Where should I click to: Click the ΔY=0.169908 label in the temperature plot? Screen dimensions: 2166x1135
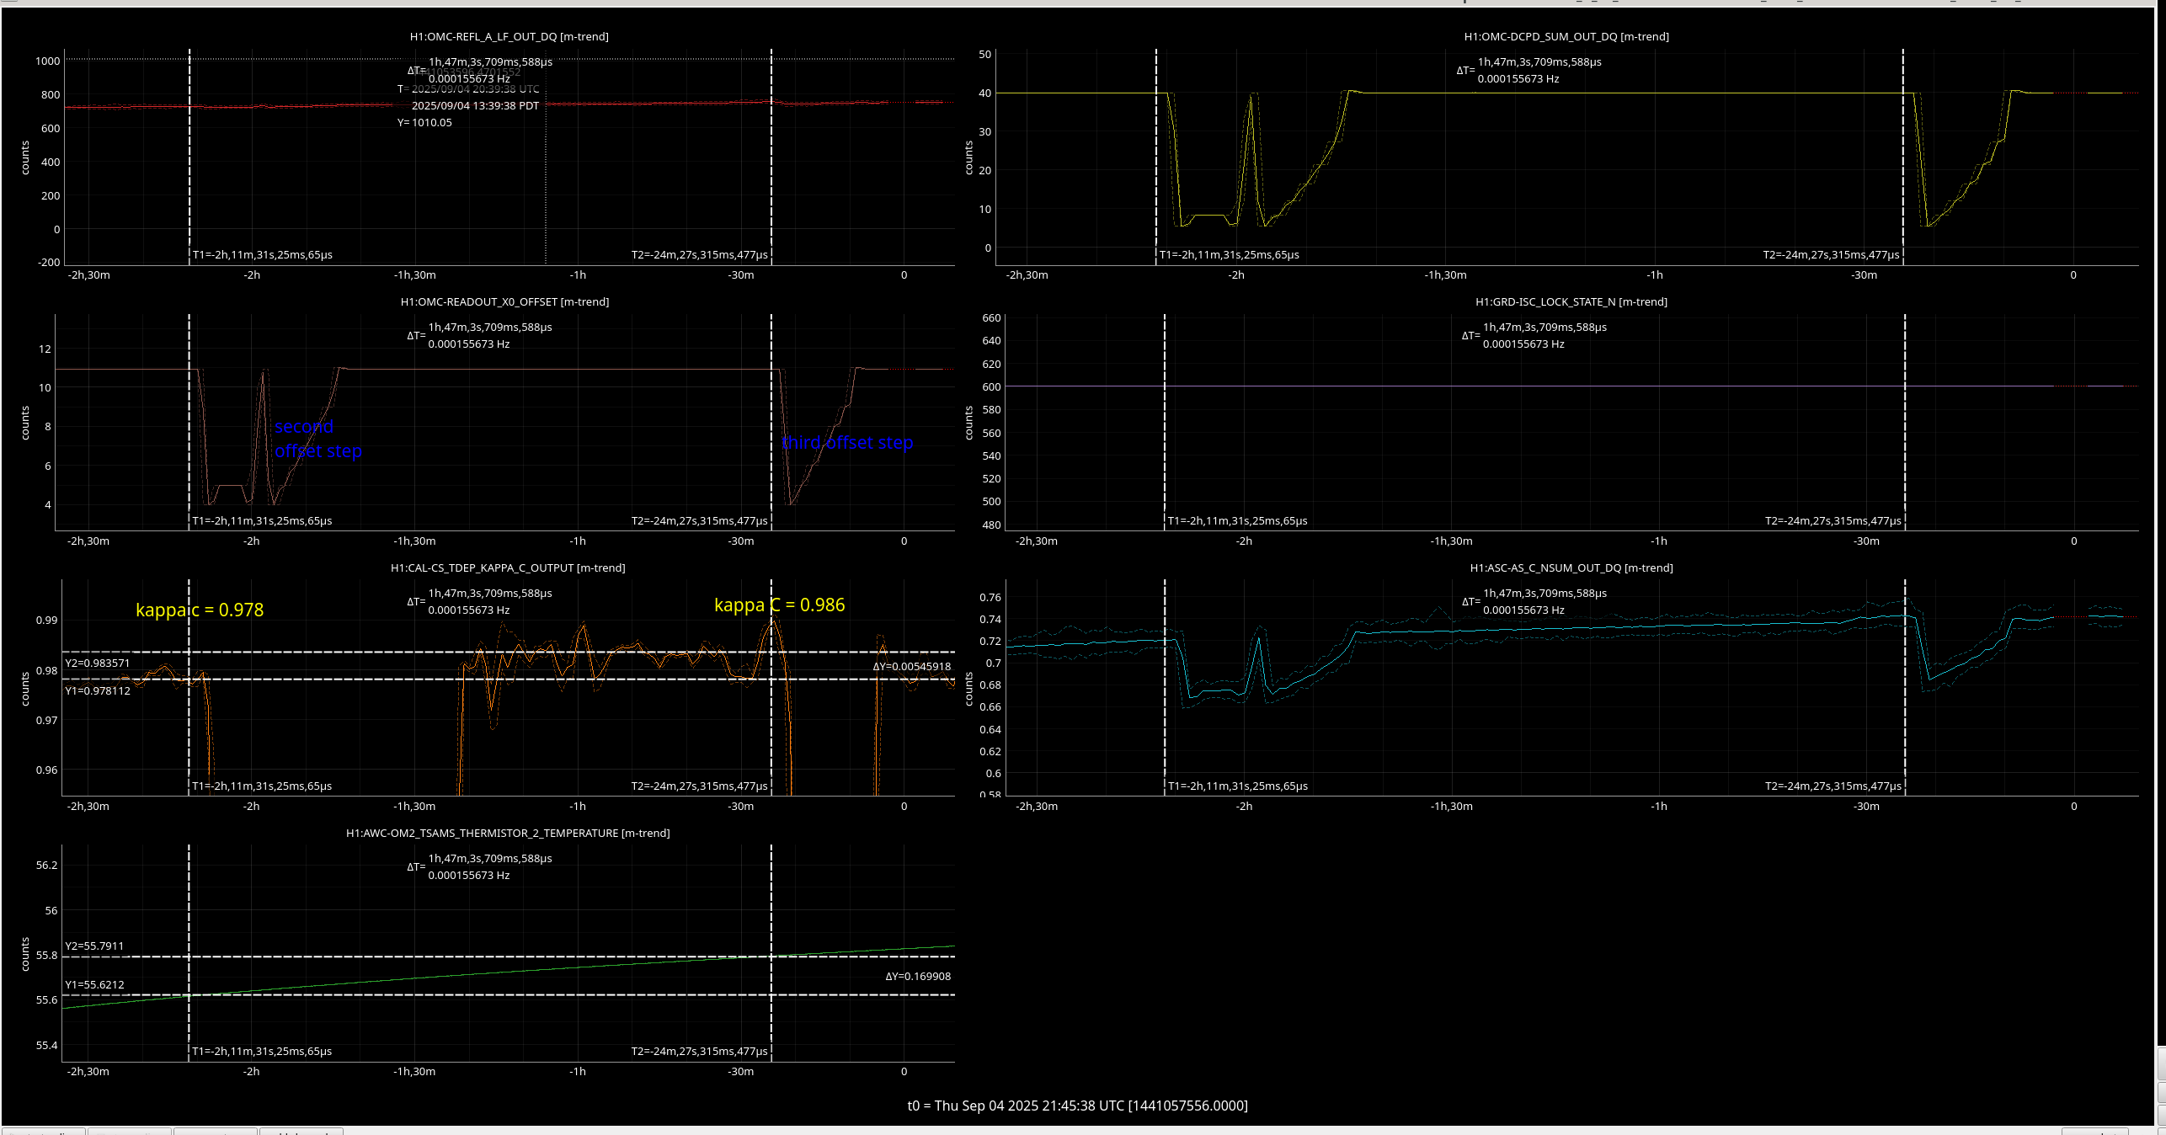click(918, 976)
